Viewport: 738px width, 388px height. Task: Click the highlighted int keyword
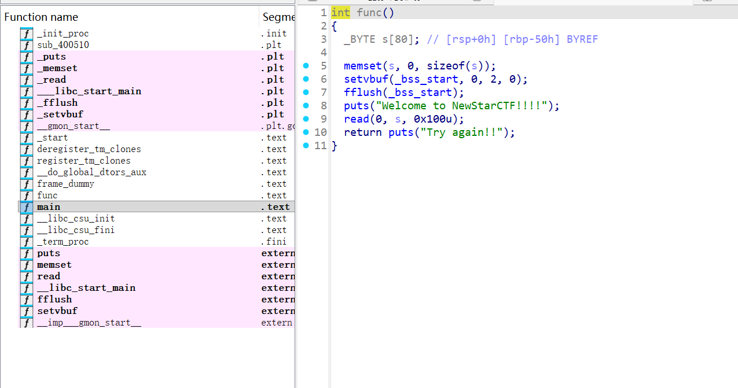340,13
